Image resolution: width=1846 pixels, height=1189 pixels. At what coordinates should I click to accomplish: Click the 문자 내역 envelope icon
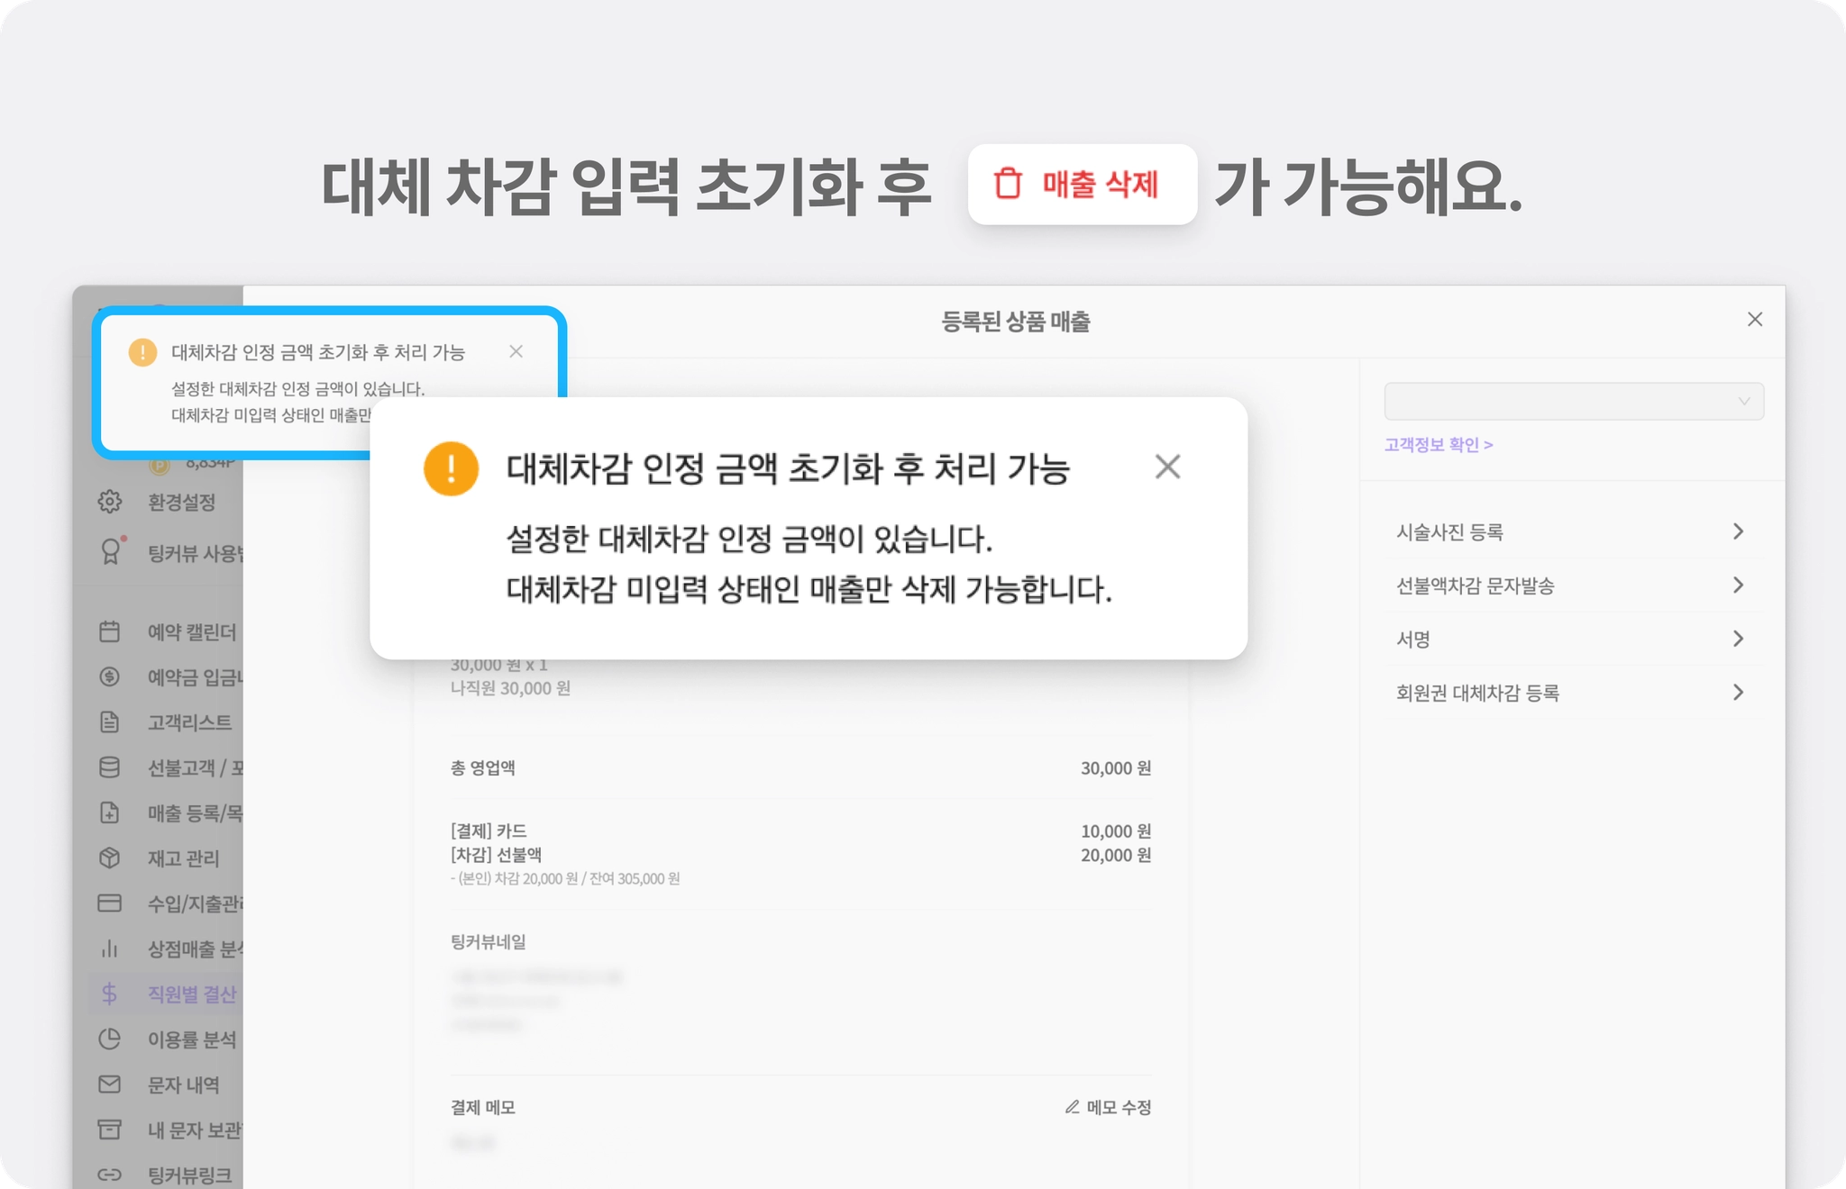(x=110, y=1084)
